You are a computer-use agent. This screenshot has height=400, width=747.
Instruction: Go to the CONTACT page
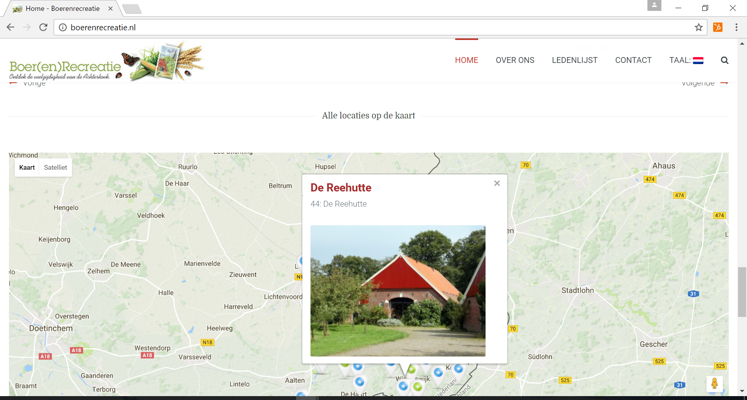633,60
